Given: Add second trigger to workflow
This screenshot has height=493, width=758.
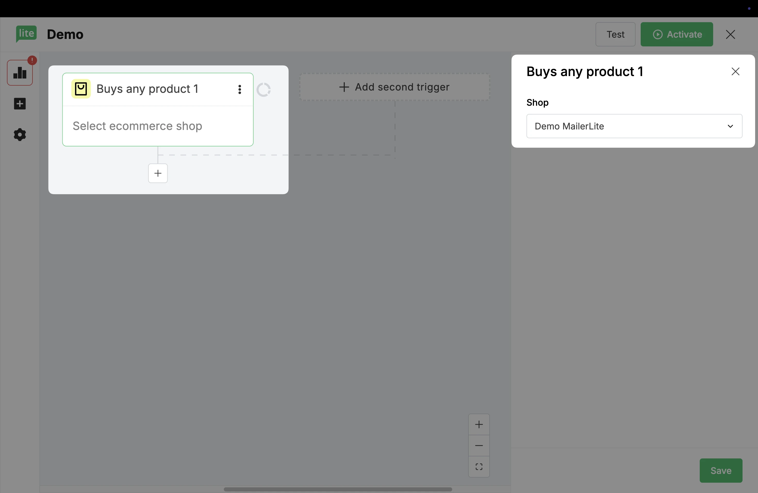Looking at the screenshot, I should 394,87.
